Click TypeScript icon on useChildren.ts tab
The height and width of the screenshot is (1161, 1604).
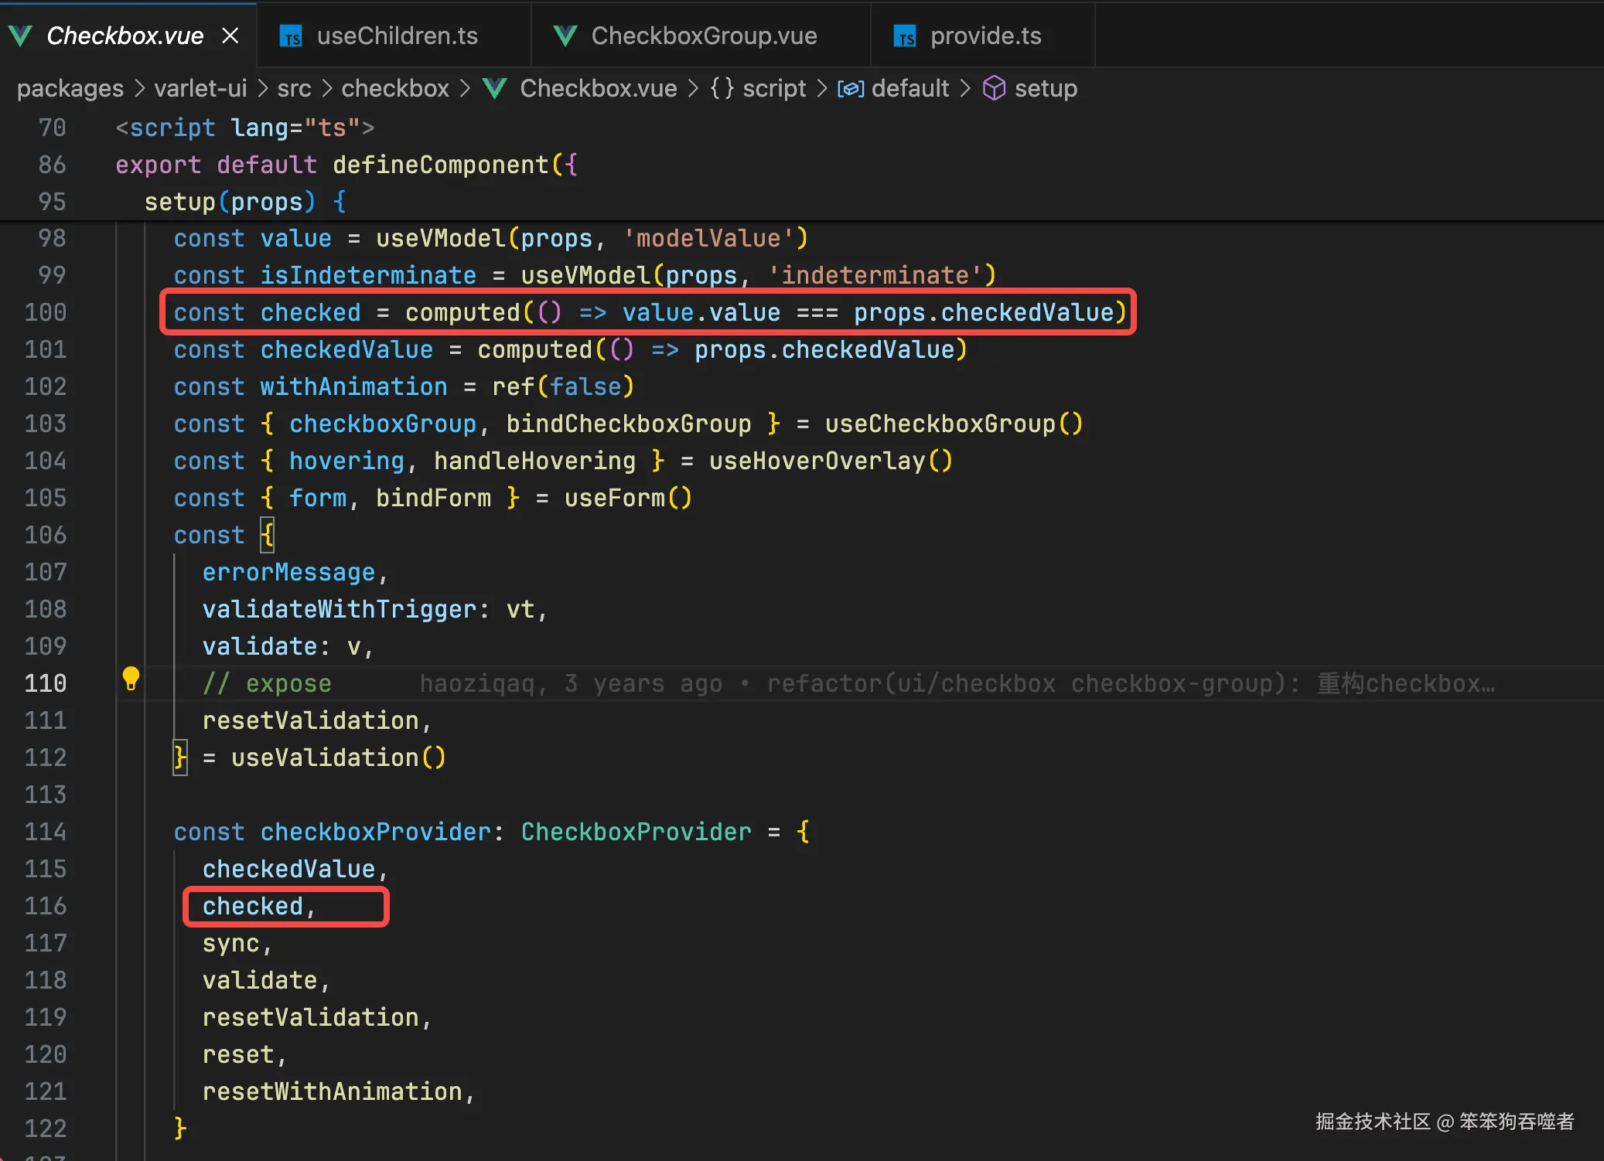291,36
